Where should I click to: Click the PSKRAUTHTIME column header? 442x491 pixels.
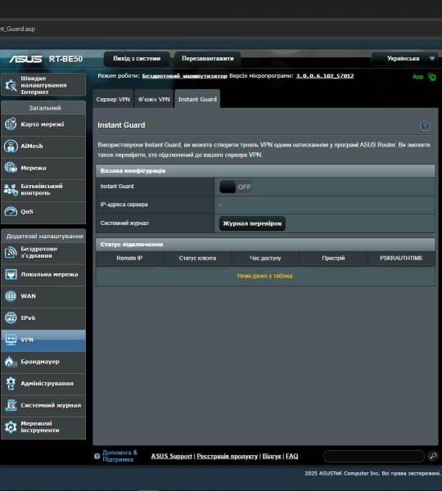[401, 259]
